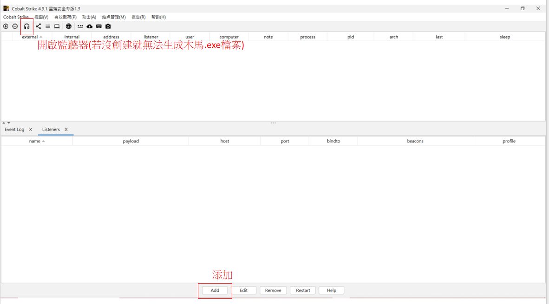Sort sessions by internal column
The image size is (549, 304).
(72, 37)
